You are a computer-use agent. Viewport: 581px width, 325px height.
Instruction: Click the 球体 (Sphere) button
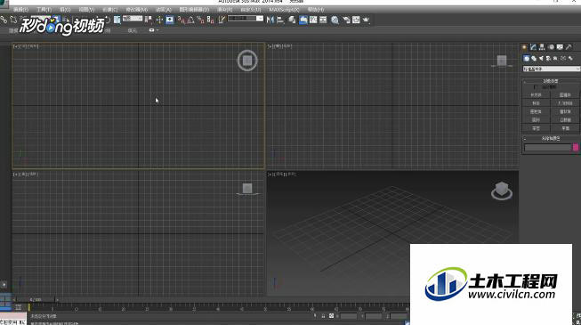pyautogui.click(x=537, y=103)
